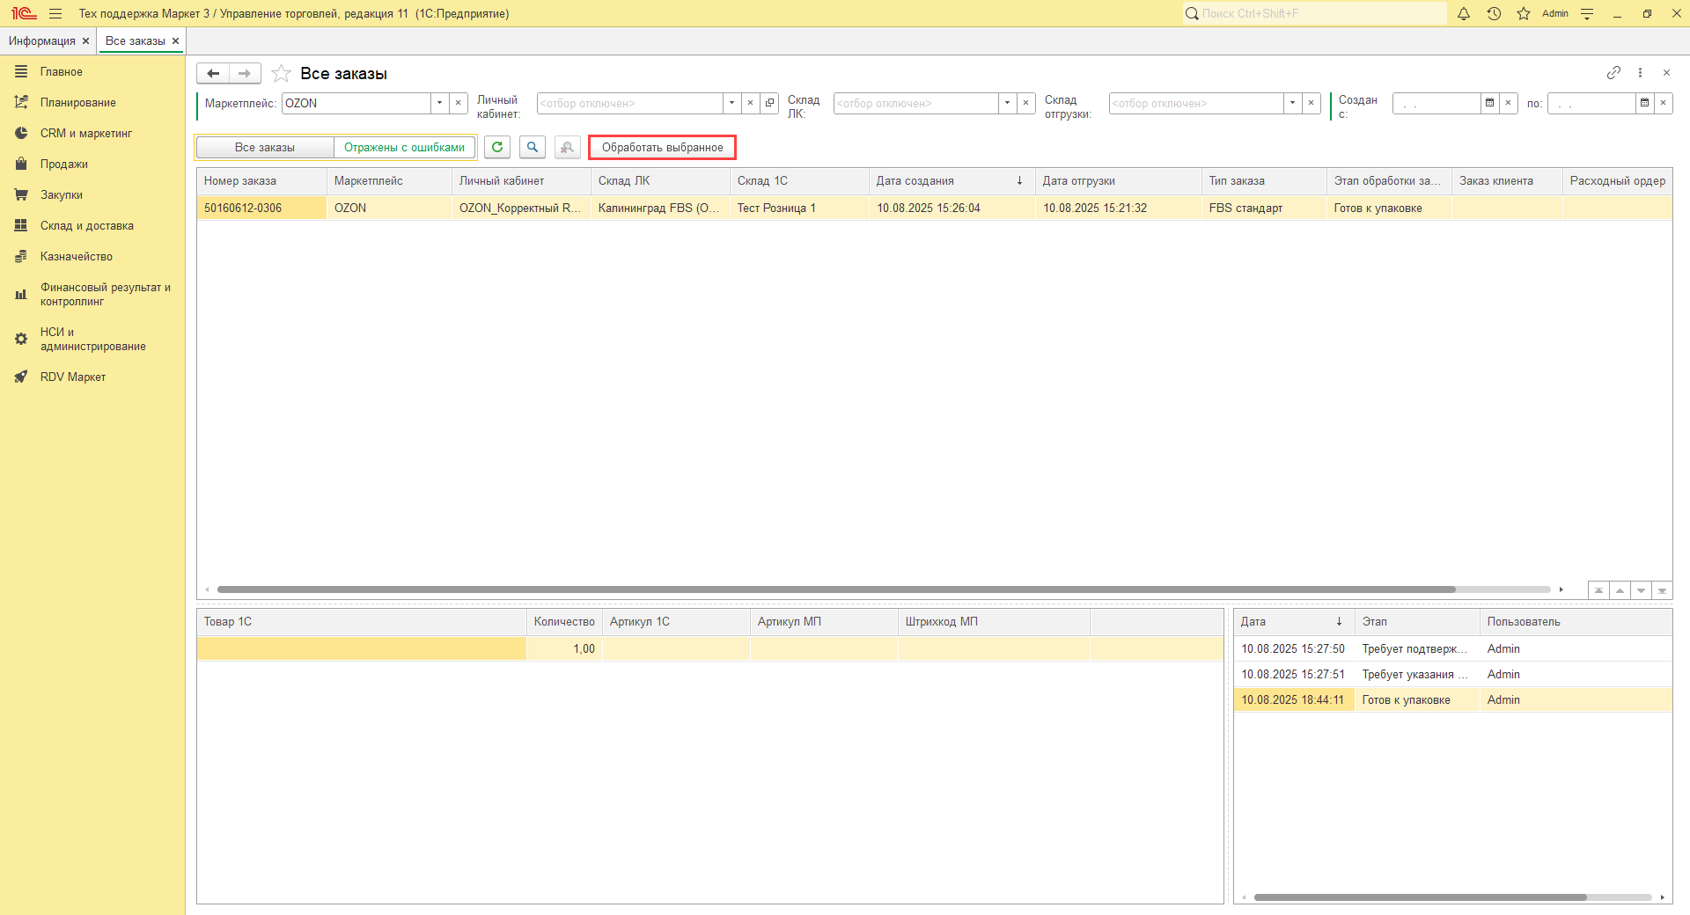Click the cancel search icon

[567, 148]
